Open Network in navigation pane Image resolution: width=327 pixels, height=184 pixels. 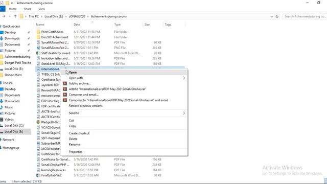click(x=8, y=140)
